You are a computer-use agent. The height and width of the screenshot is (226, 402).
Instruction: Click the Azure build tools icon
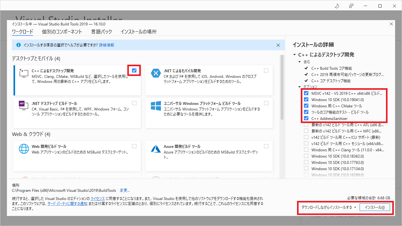click(156, 148)
